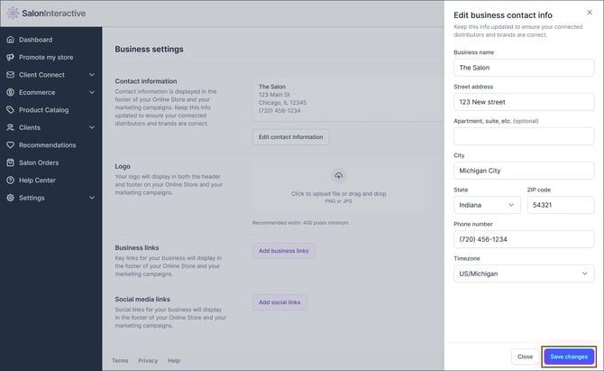Click into the Street address field
604x371 pixels.
(524, 102)
